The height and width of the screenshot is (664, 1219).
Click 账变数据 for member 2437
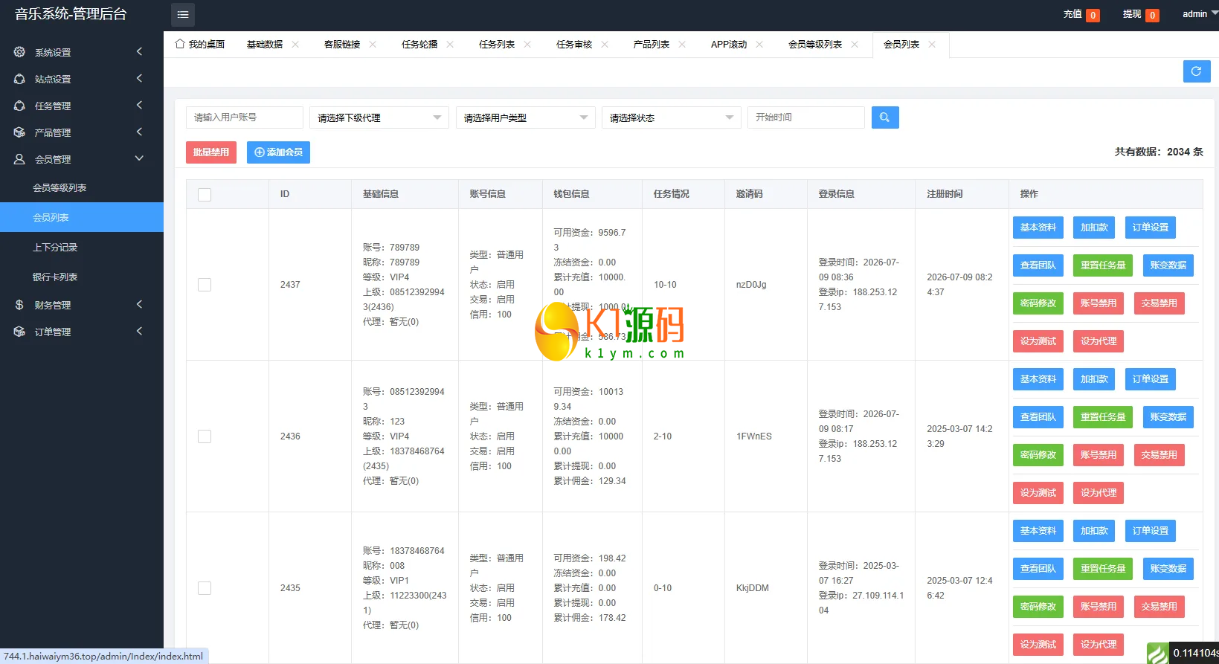pos(1168,265)
